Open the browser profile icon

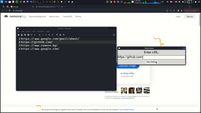[182, 11]
